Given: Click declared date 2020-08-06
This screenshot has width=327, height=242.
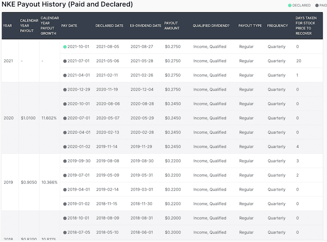Looking at the screenshot, I should click(108, 104).
